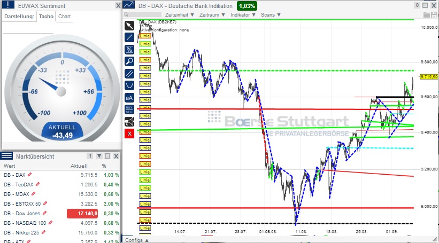Viewport: 439px width, 243px height.
Task: Click the AKTUELL -43,49 sentiment readout
Action: pos(63,131)
